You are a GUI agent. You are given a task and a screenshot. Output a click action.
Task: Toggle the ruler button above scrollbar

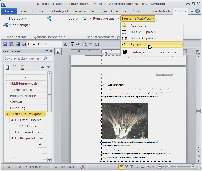pos(199,52)
